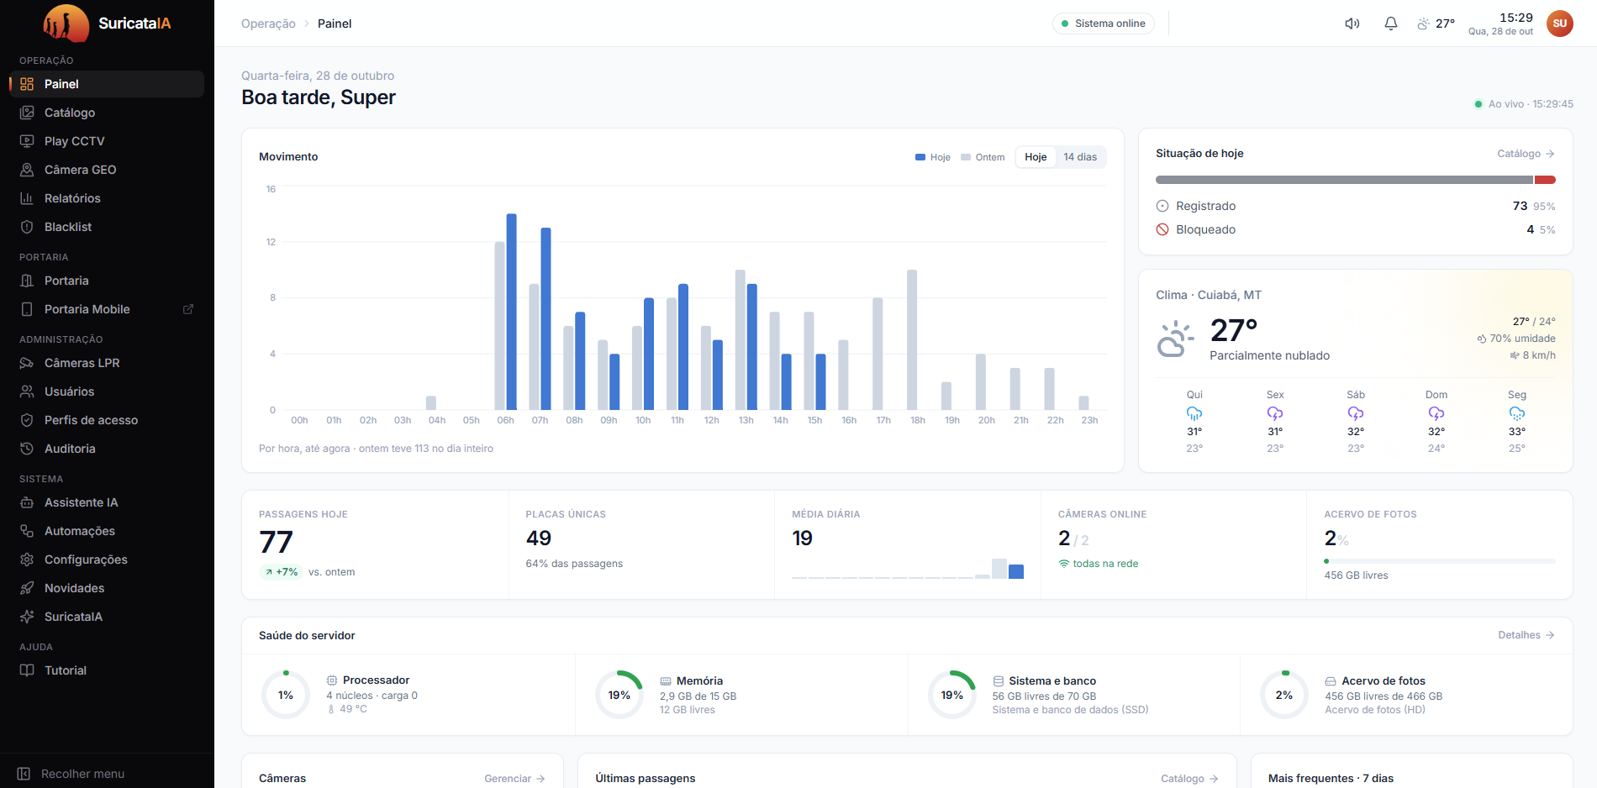Click the Operação breadcrumb
This screenshot has width=1597, height=788.
pos(268,24)
